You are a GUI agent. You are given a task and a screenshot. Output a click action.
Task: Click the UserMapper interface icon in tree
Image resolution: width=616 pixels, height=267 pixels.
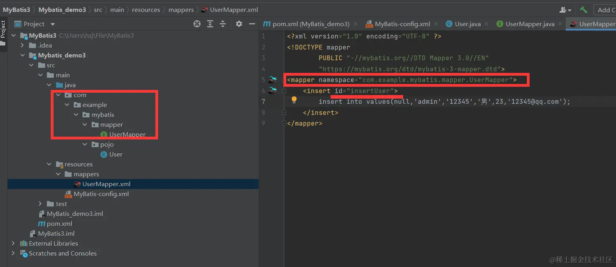104,135
